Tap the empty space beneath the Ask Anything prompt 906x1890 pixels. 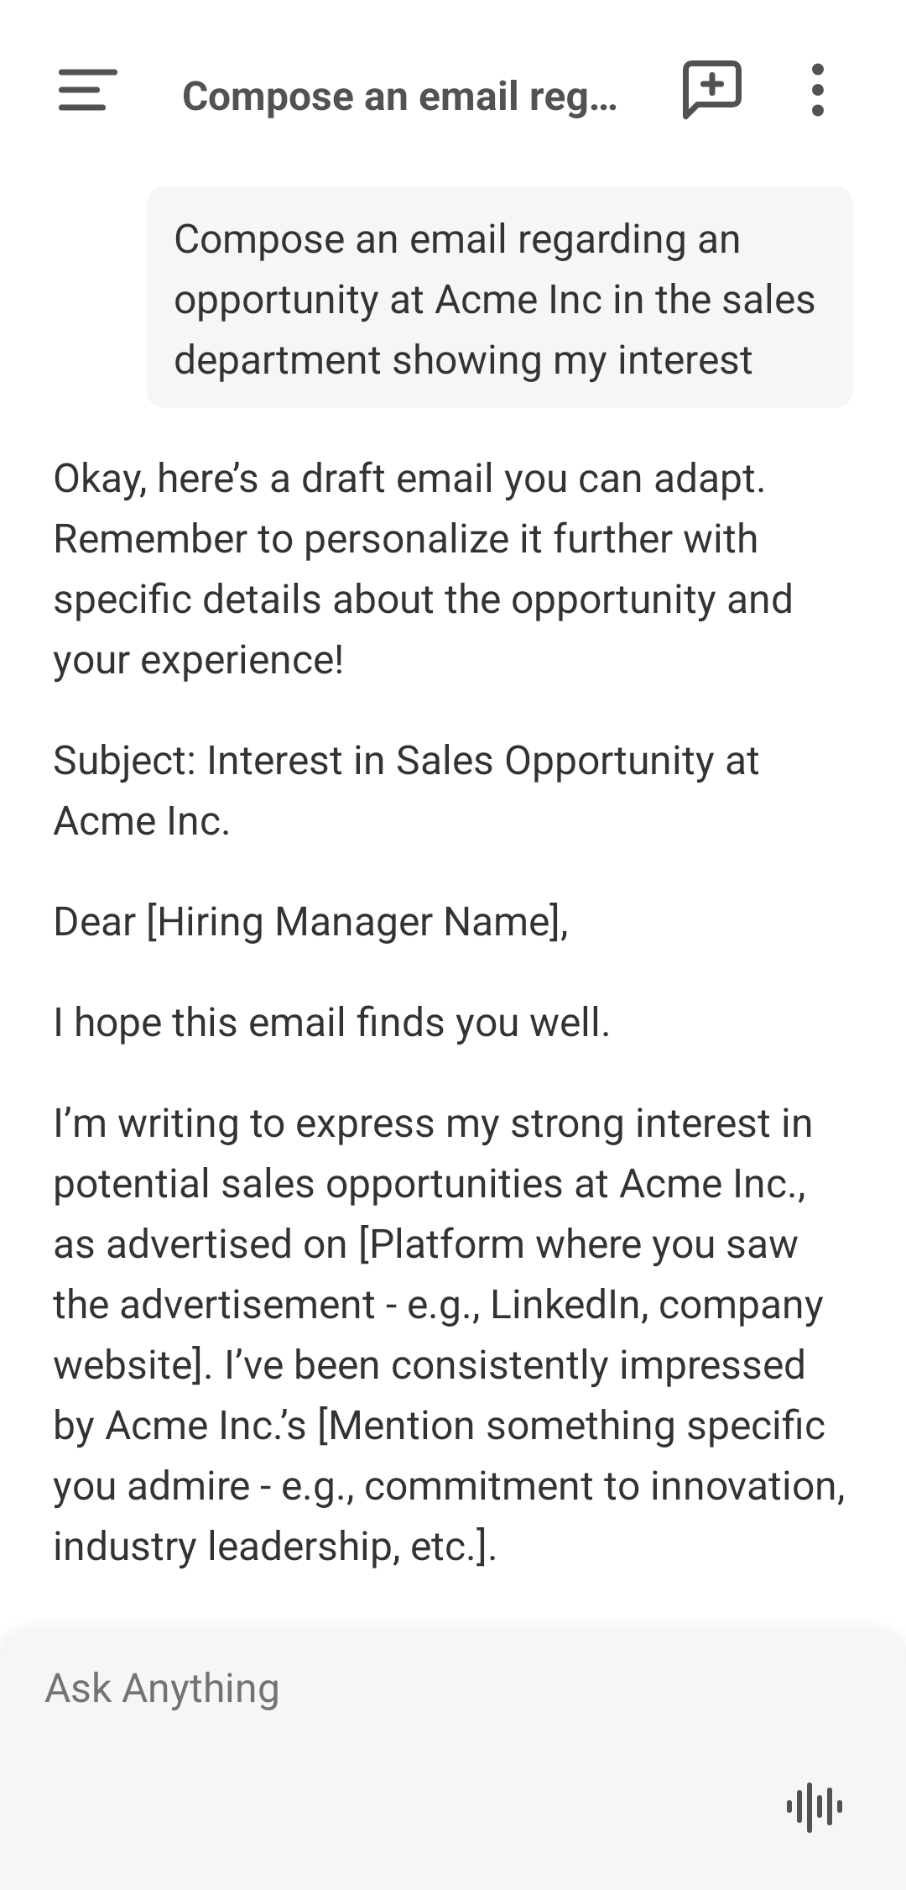403,1805
